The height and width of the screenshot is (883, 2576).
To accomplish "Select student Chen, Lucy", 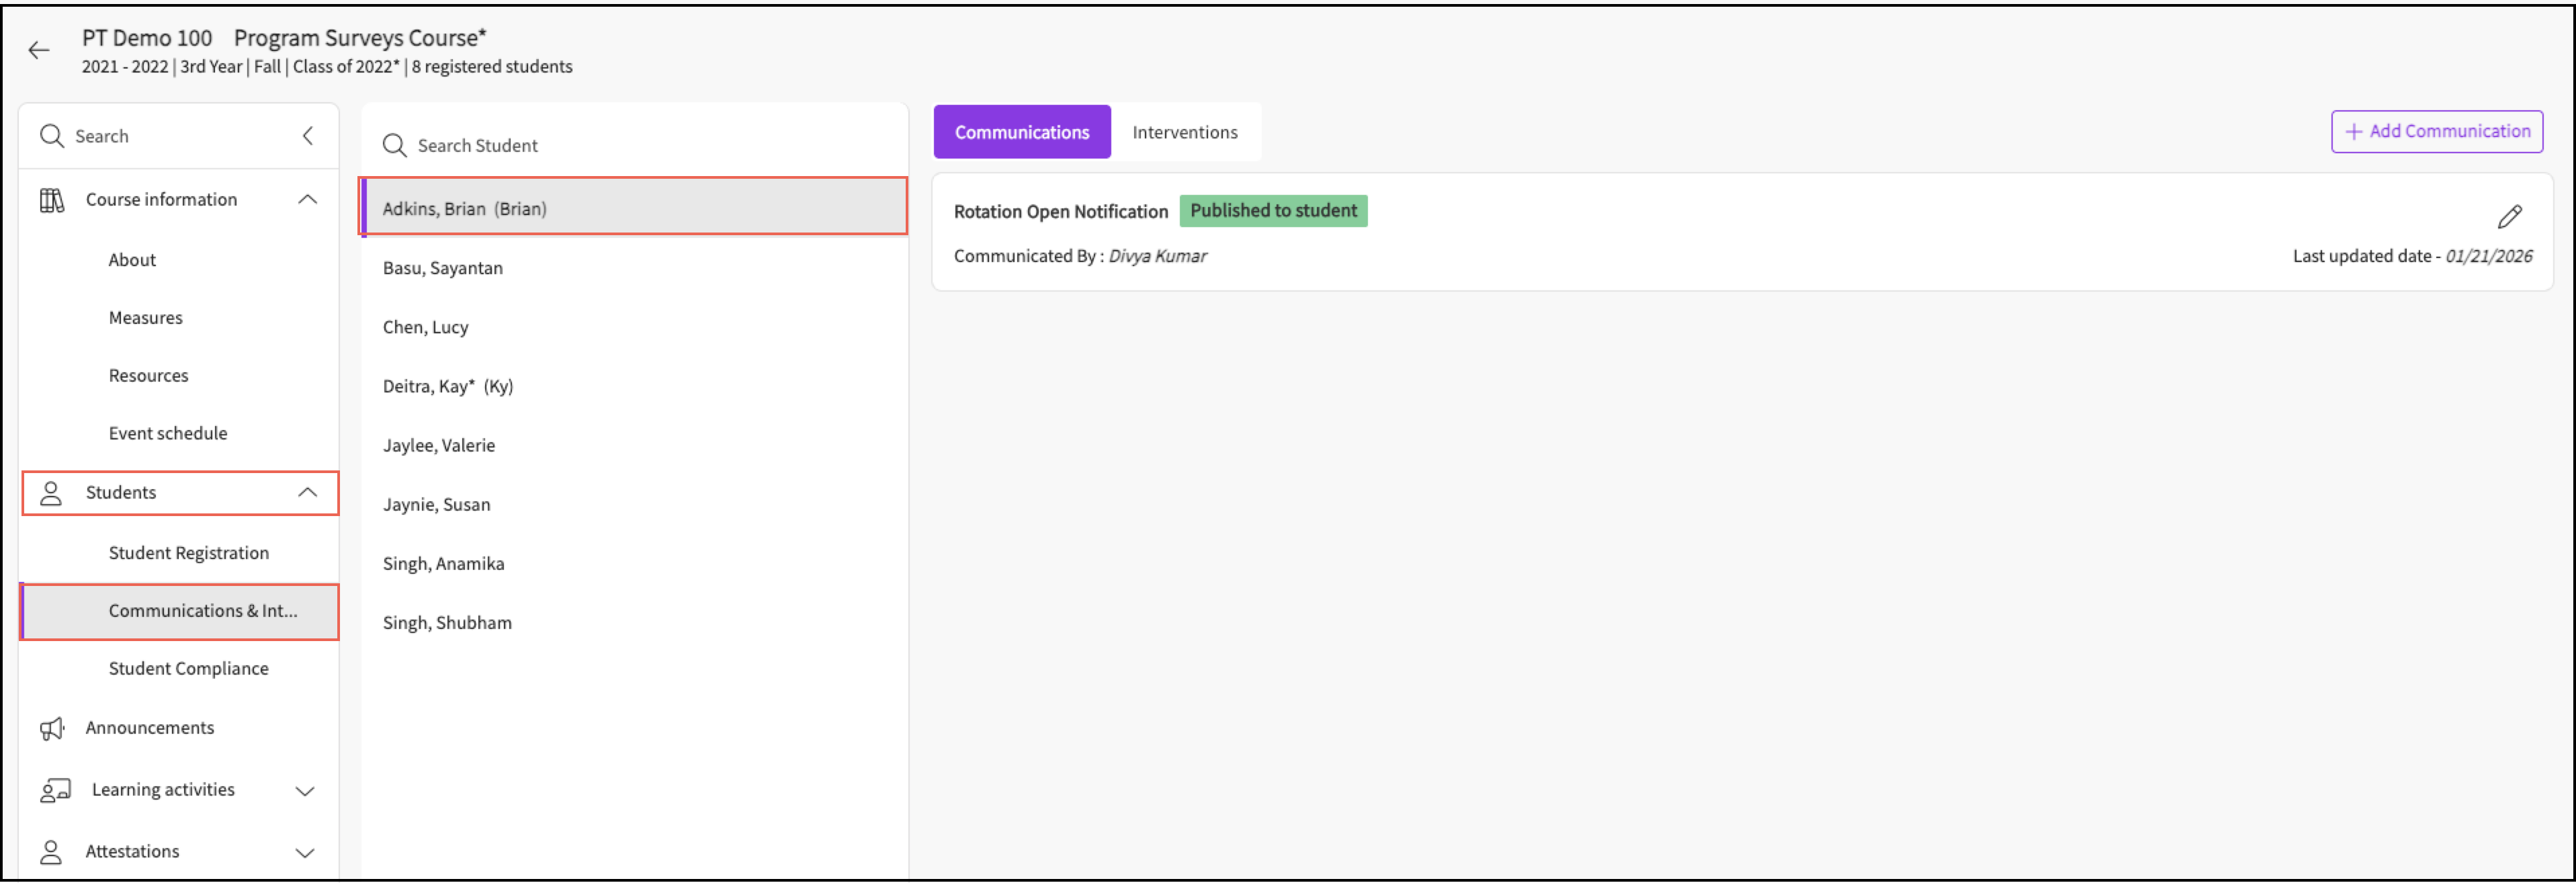I will [425, 327].
